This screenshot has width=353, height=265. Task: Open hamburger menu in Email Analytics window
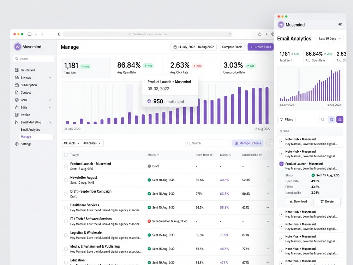pyautogui.click(x=340, y=25)
